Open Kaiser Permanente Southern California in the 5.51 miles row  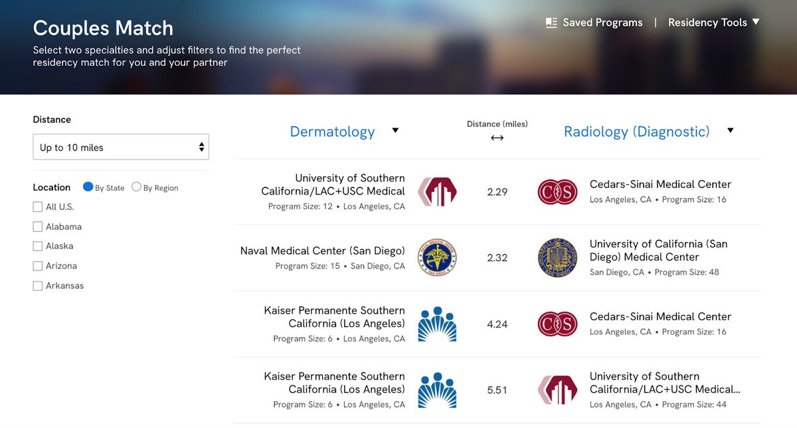[334, 383]
